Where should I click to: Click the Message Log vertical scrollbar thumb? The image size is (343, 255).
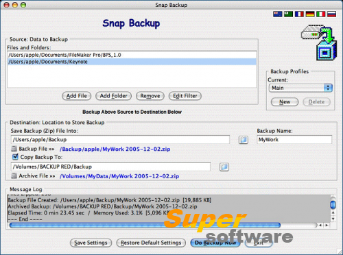[333, 204]
